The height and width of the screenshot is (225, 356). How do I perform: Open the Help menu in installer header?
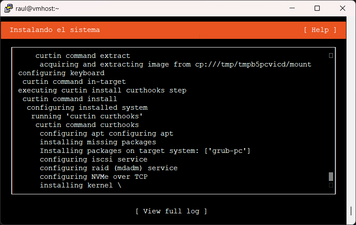(320, 30)
